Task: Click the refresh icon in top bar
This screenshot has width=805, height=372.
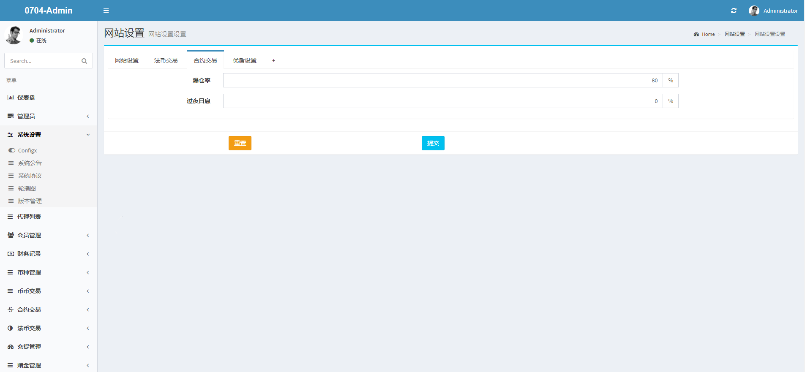Action: (734, 11)
